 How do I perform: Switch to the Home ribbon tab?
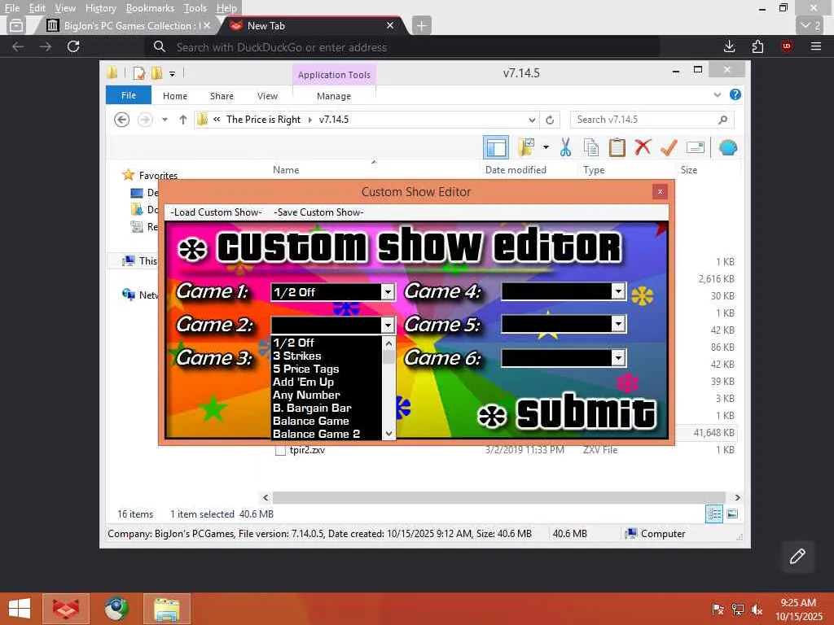[175, 96]
